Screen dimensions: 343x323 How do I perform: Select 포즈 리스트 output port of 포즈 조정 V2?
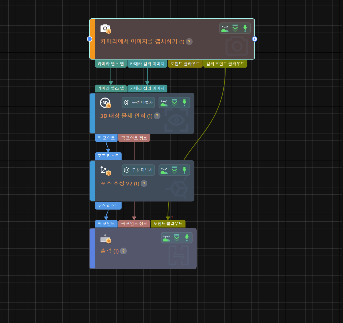(108, 206)
